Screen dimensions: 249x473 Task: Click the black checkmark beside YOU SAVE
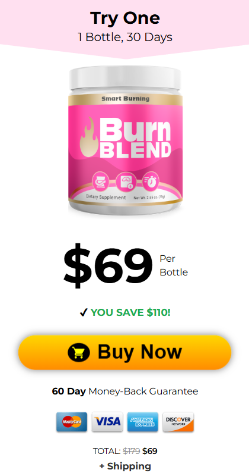(84, 313)
